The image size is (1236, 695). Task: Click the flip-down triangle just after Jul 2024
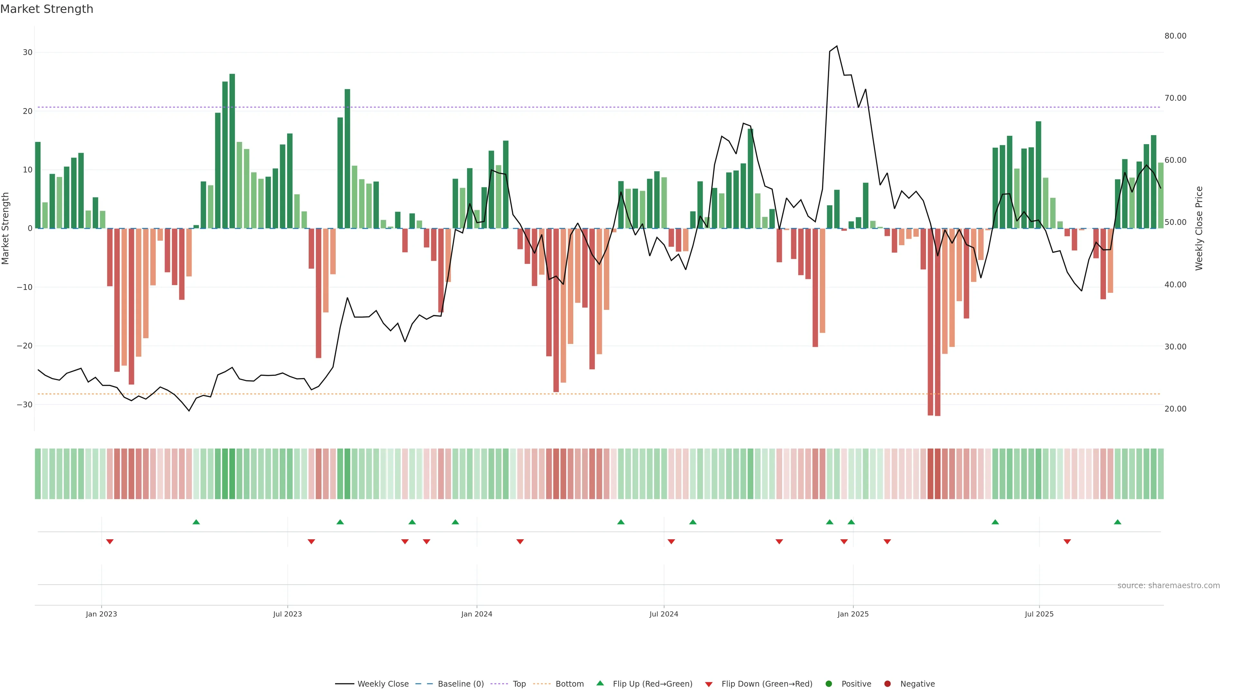coord(671,542)
